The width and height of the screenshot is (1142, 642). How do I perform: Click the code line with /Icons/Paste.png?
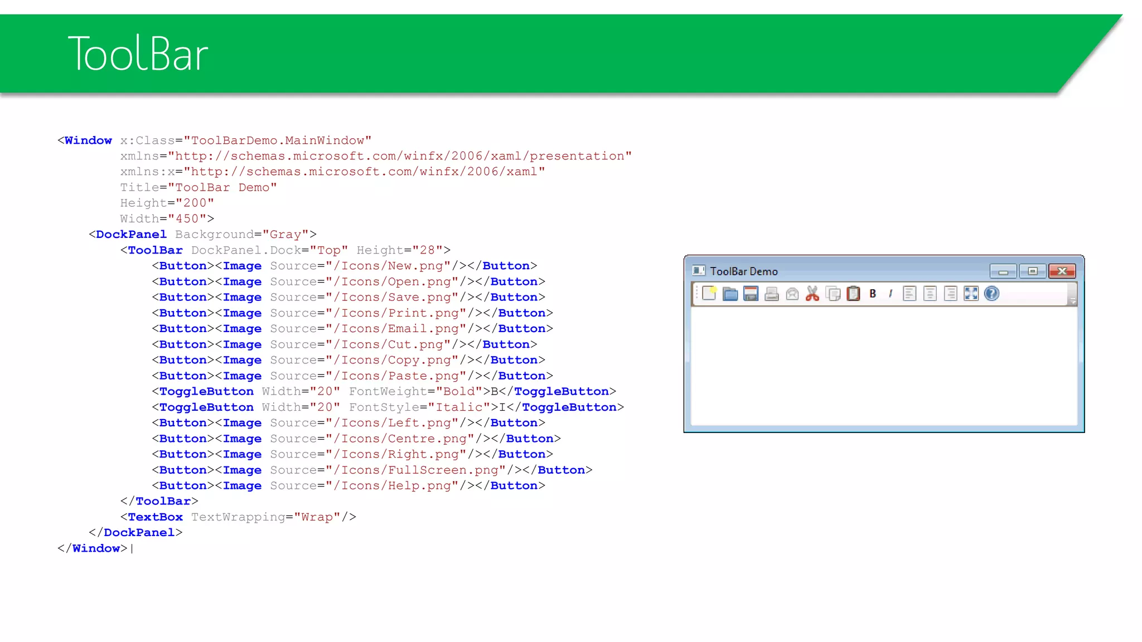click(352, 376)
